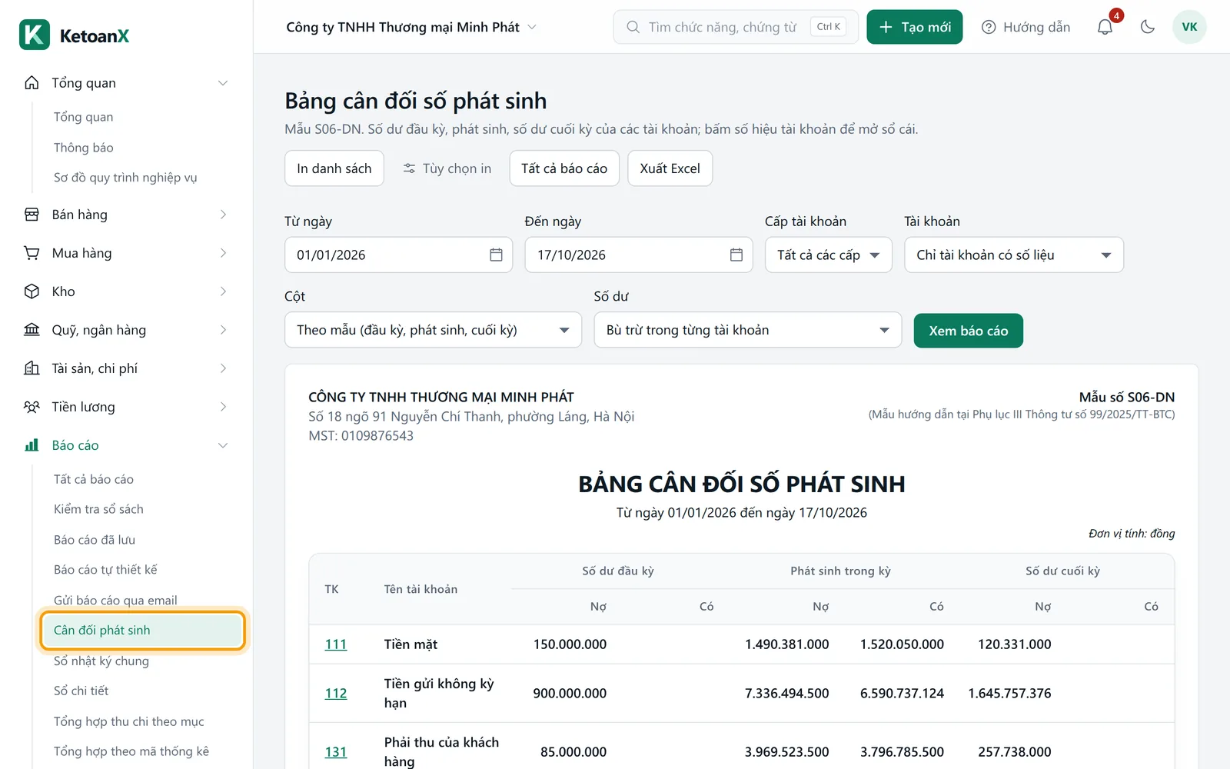Click the Hướng dẫn help icon
Image resolution: width=1230 pixels, height=769 pixels.
point(989,27)
